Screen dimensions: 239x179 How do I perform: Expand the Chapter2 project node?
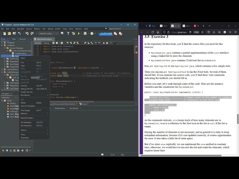point(2,43)
